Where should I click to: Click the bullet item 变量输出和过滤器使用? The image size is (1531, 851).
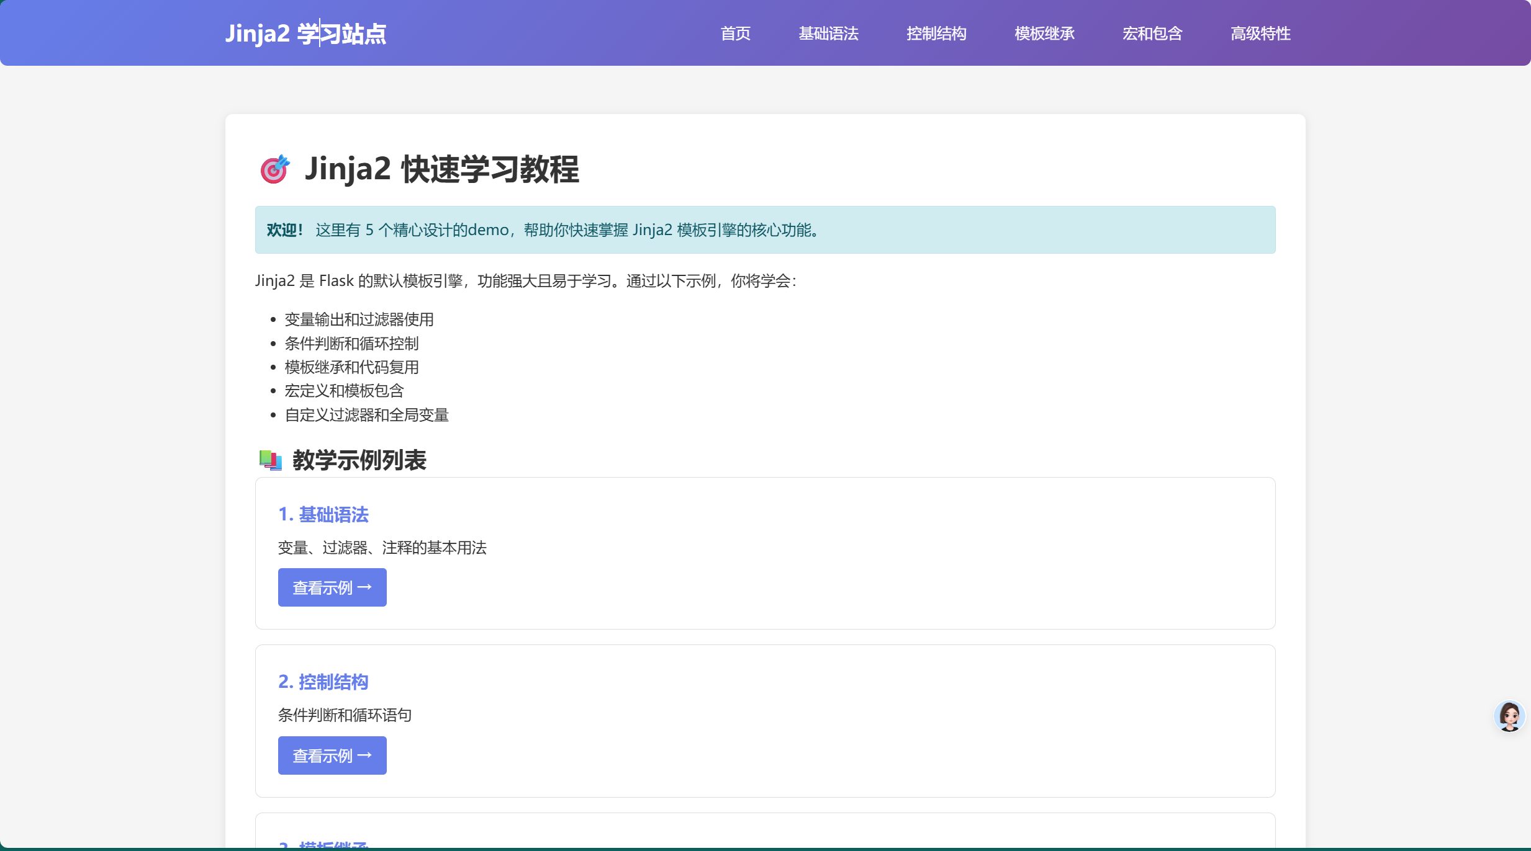click(x=359, y=319)
